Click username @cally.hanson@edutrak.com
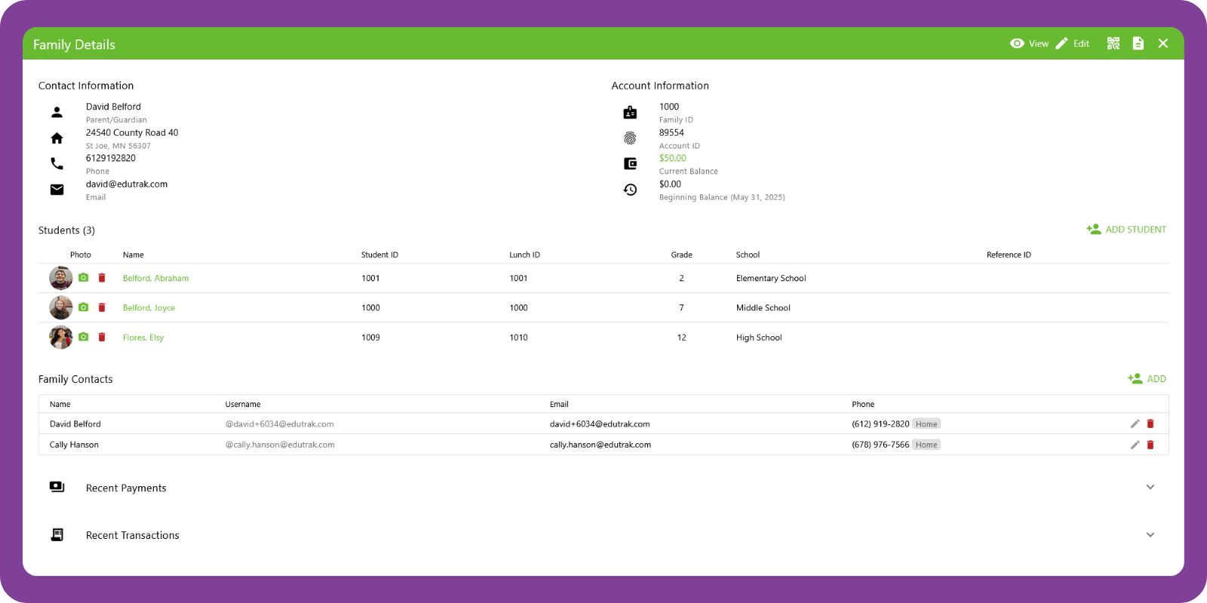 (280, 445)
